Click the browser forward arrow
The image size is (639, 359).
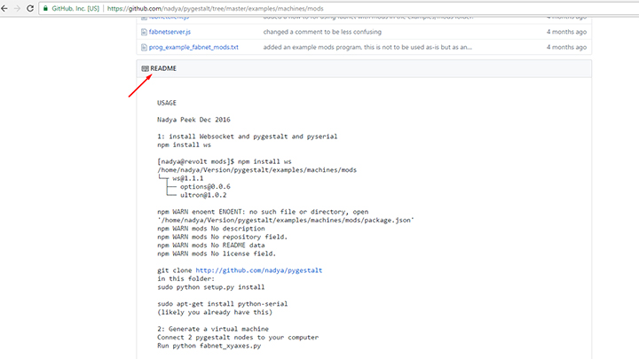pyautogui.click(x=17, y=8)
